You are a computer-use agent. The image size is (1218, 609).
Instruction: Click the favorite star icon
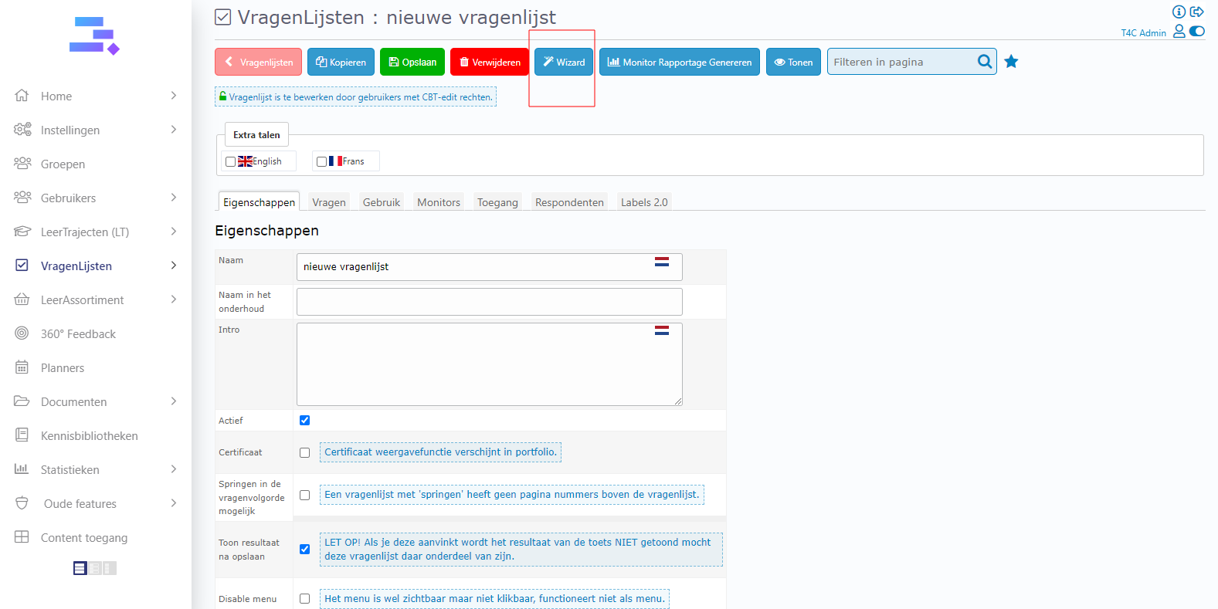click(x=1011, y=62)
